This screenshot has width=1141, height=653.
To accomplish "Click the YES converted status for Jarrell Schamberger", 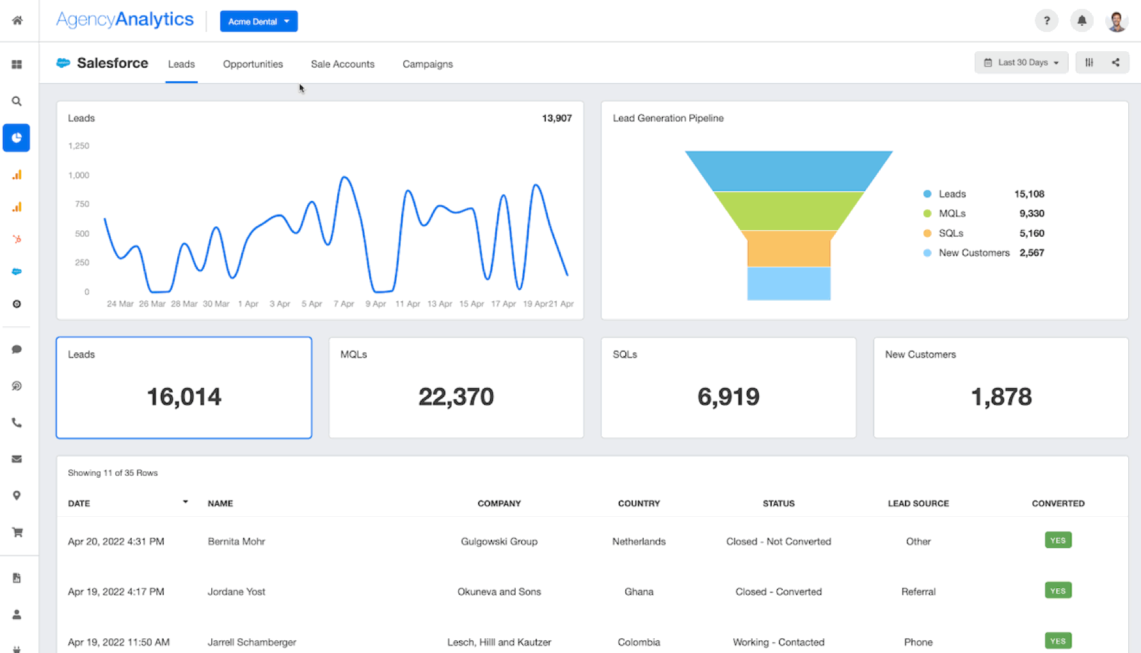I will pos(1058,640).
